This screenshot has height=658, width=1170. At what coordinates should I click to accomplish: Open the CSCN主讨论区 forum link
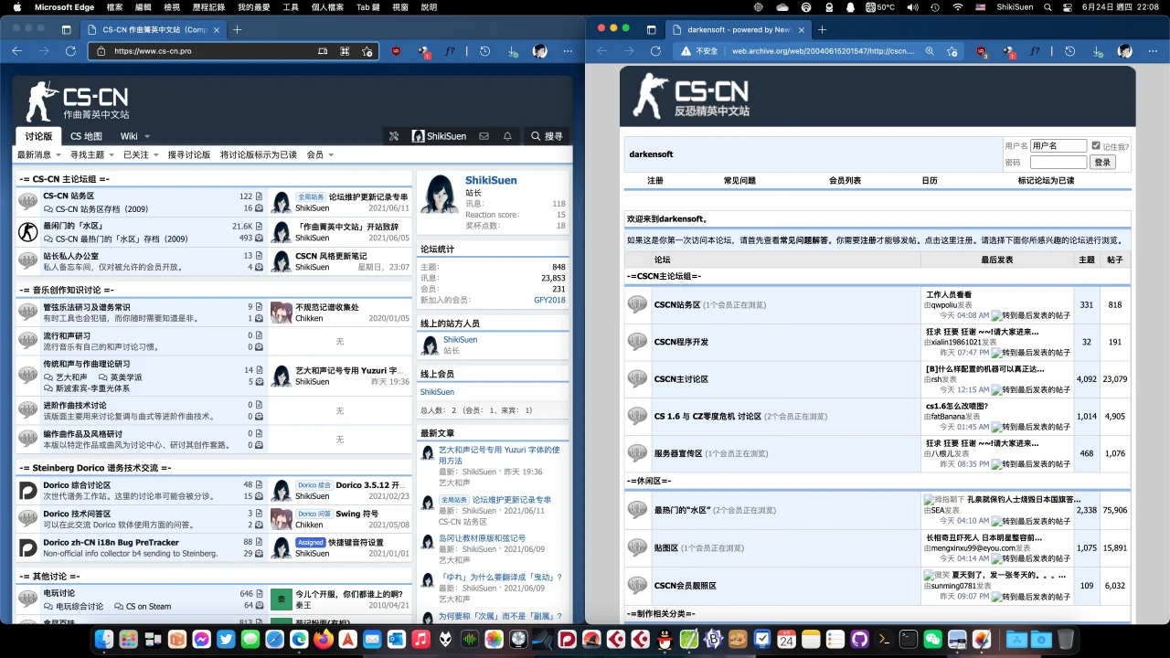(x=681, y=379)
